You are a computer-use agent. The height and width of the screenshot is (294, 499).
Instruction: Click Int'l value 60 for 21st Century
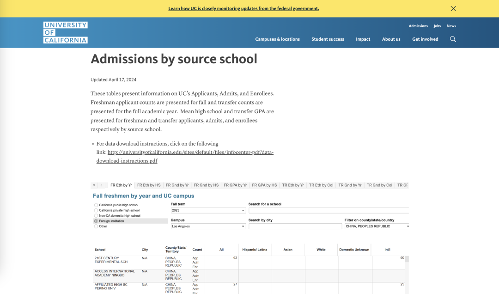[x=402, y=257]
